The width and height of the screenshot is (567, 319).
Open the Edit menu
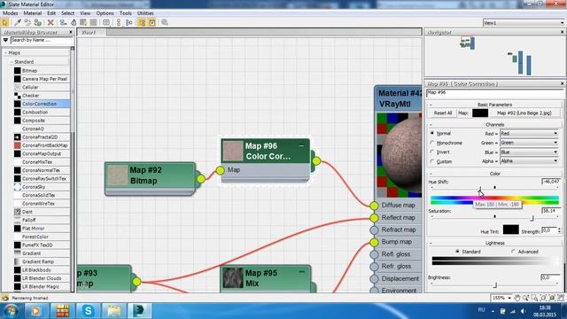click(51, 13)
